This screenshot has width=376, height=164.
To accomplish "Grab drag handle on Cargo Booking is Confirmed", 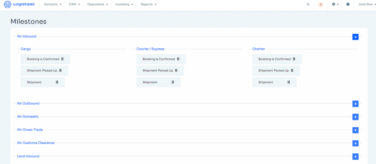I will [62, 59].
